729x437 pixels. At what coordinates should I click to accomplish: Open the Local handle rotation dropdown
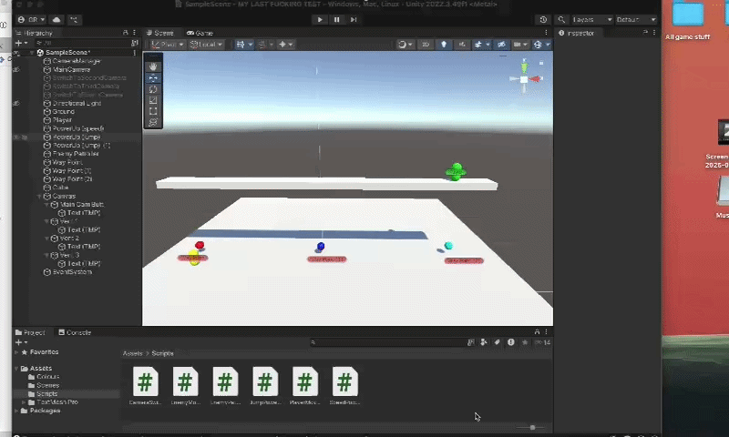tap(207, 45)
